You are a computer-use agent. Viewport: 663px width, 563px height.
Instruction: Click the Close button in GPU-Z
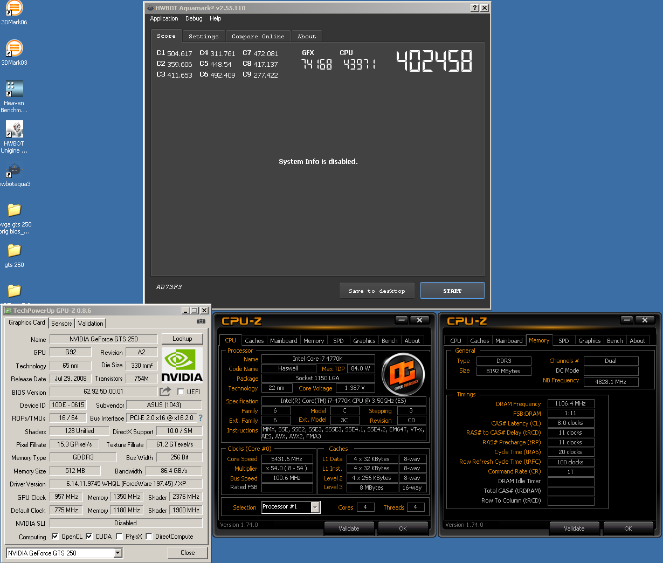(x=188, y=553)
